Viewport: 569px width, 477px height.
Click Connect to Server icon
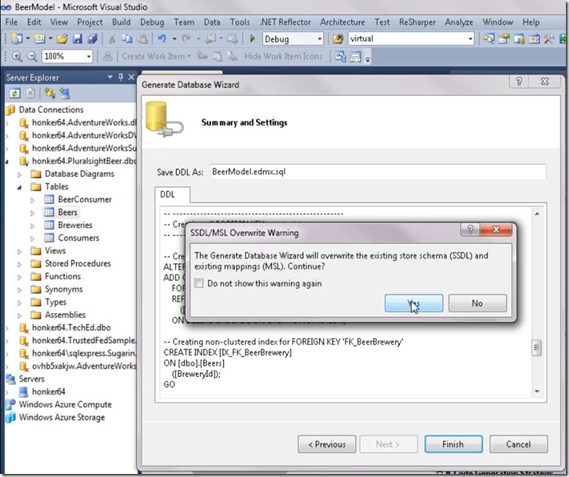point(65,93)
